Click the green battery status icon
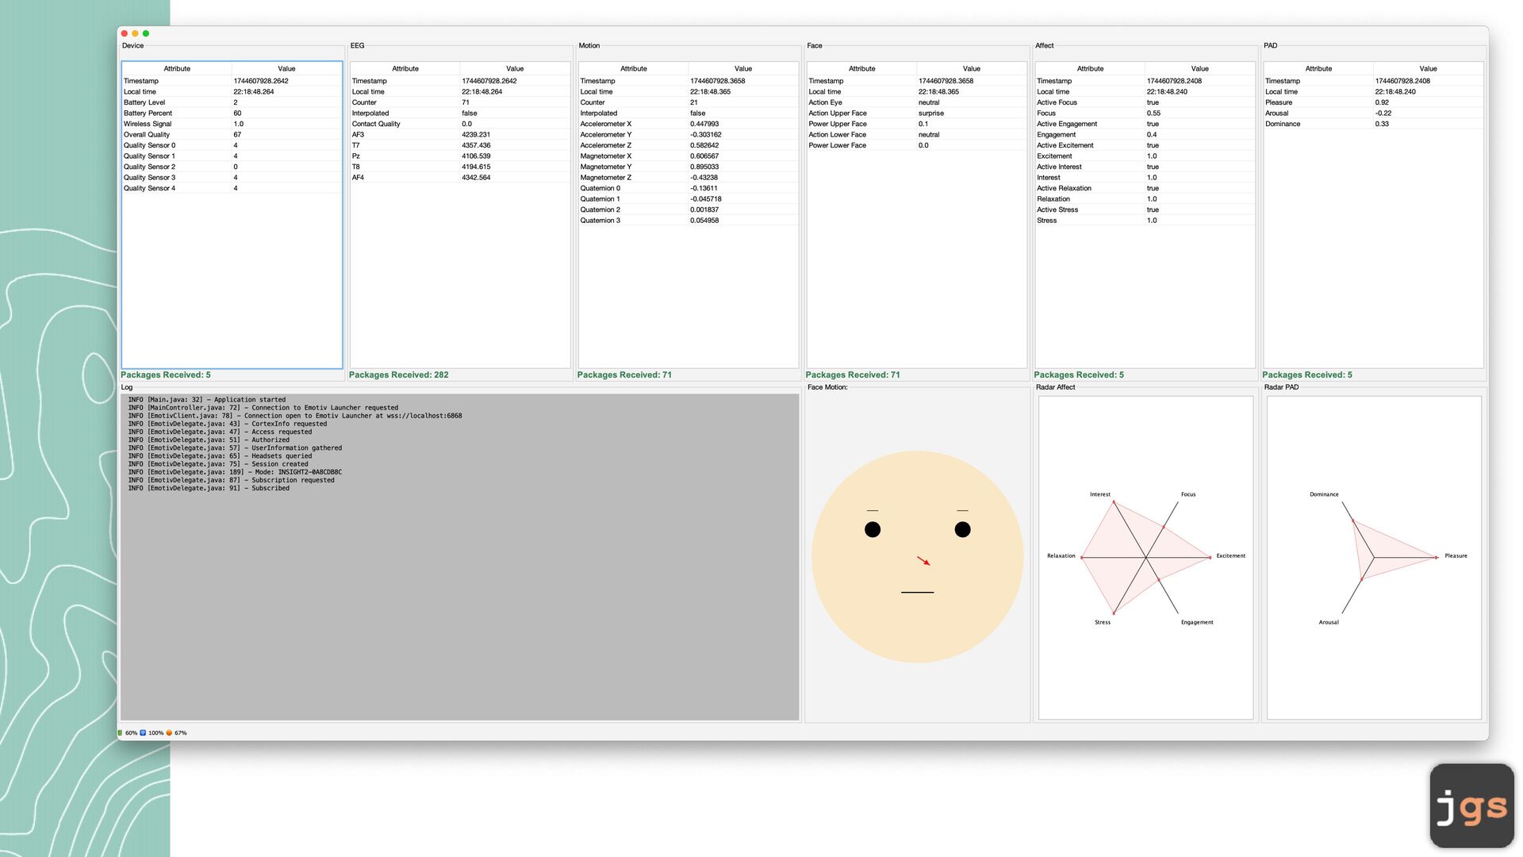This screenshot has width=1523, height=857. 120,732
